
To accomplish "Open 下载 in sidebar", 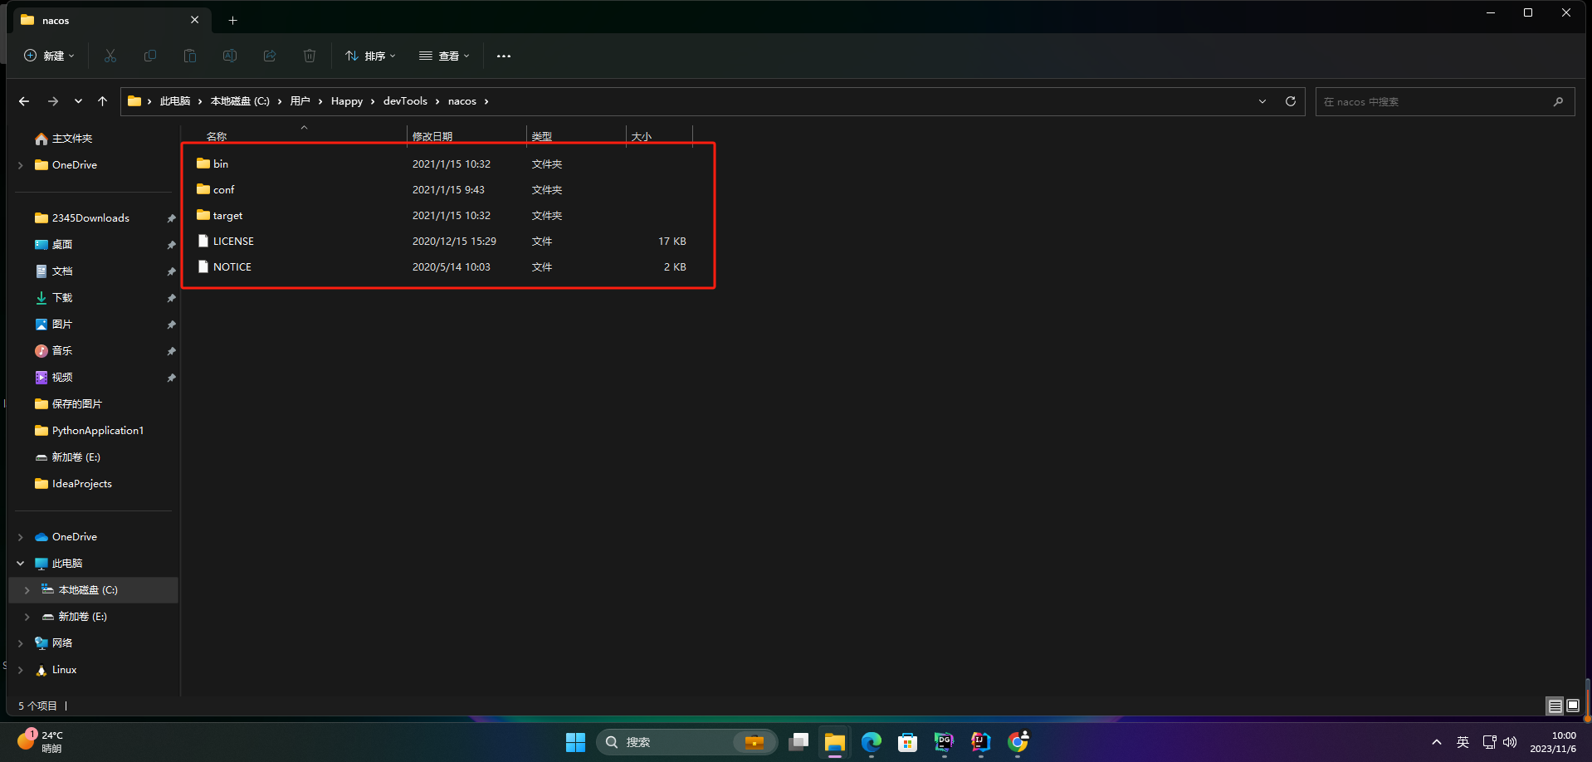I will coord(54,298).
